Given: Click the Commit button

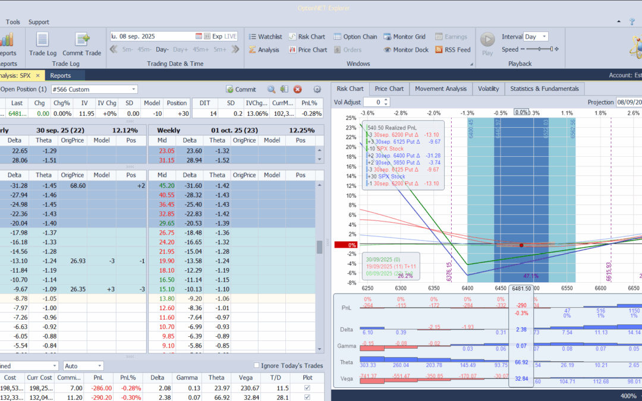Looking at the screenshot, I should pos(241,89).
